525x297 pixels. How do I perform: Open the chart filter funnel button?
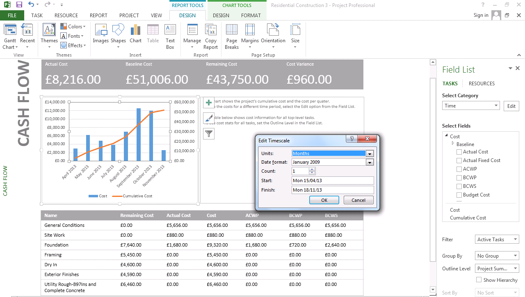pyautogui.click(x=209, y=133)
